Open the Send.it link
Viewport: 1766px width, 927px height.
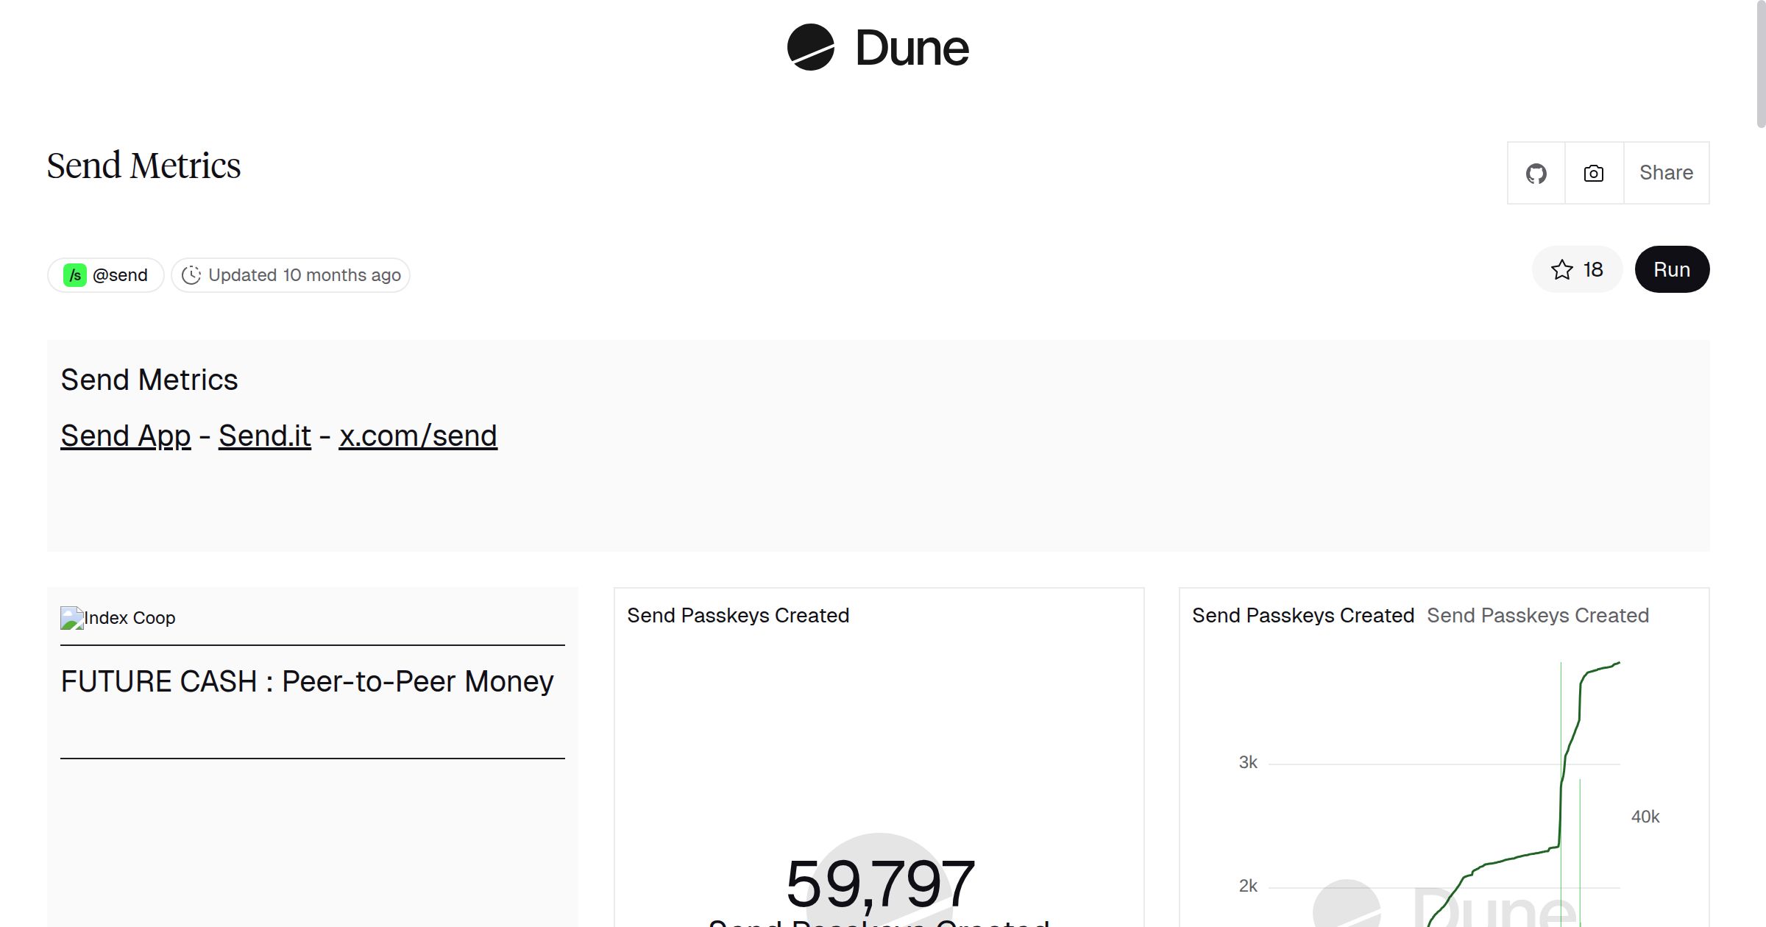(x=264, y=435)
